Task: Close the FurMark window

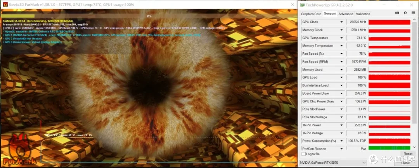Action: click(x=293, y=5)
